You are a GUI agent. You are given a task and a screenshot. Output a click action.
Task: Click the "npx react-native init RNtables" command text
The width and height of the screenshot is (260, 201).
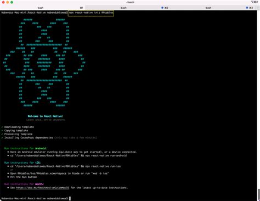pyautogui.click(x=91, y=13)
